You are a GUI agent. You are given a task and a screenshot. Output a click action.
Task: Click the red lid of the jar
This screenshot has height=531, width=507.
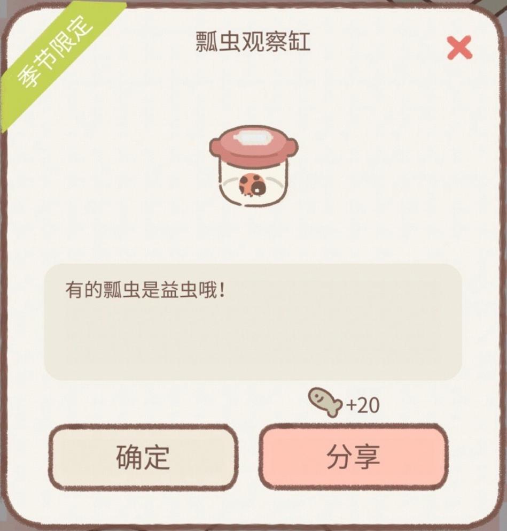tap(254, 144)
